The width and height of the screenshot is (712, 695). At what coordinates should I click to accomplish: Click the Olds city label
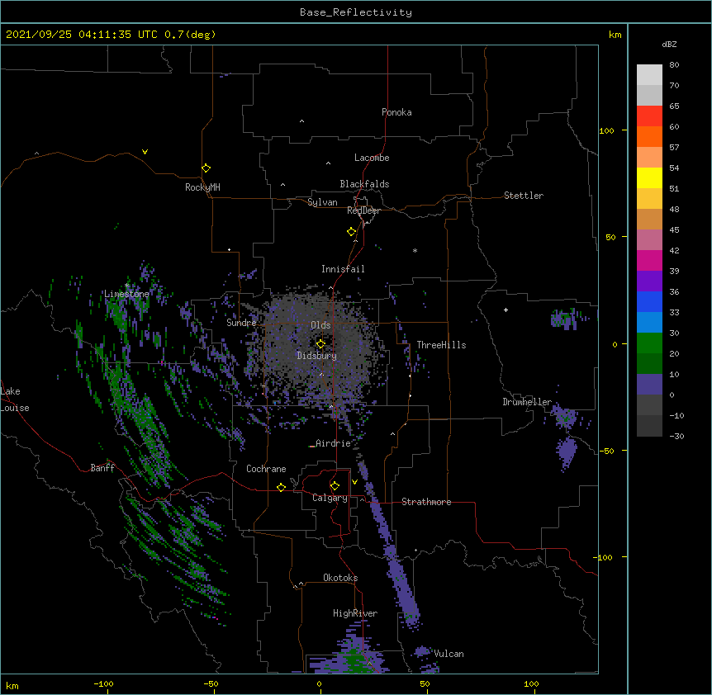(320, 325)
